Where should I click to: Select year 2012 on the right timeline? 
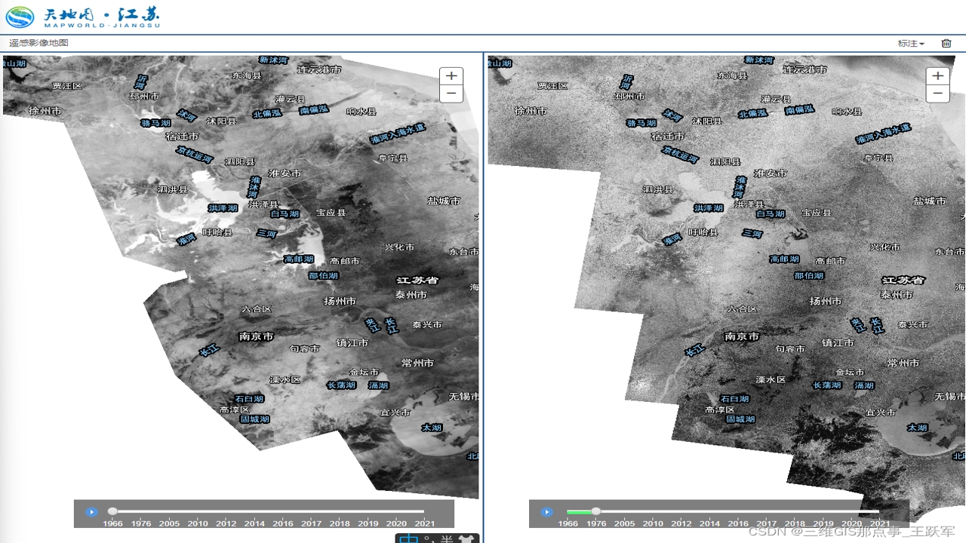(x=681, y=523)
